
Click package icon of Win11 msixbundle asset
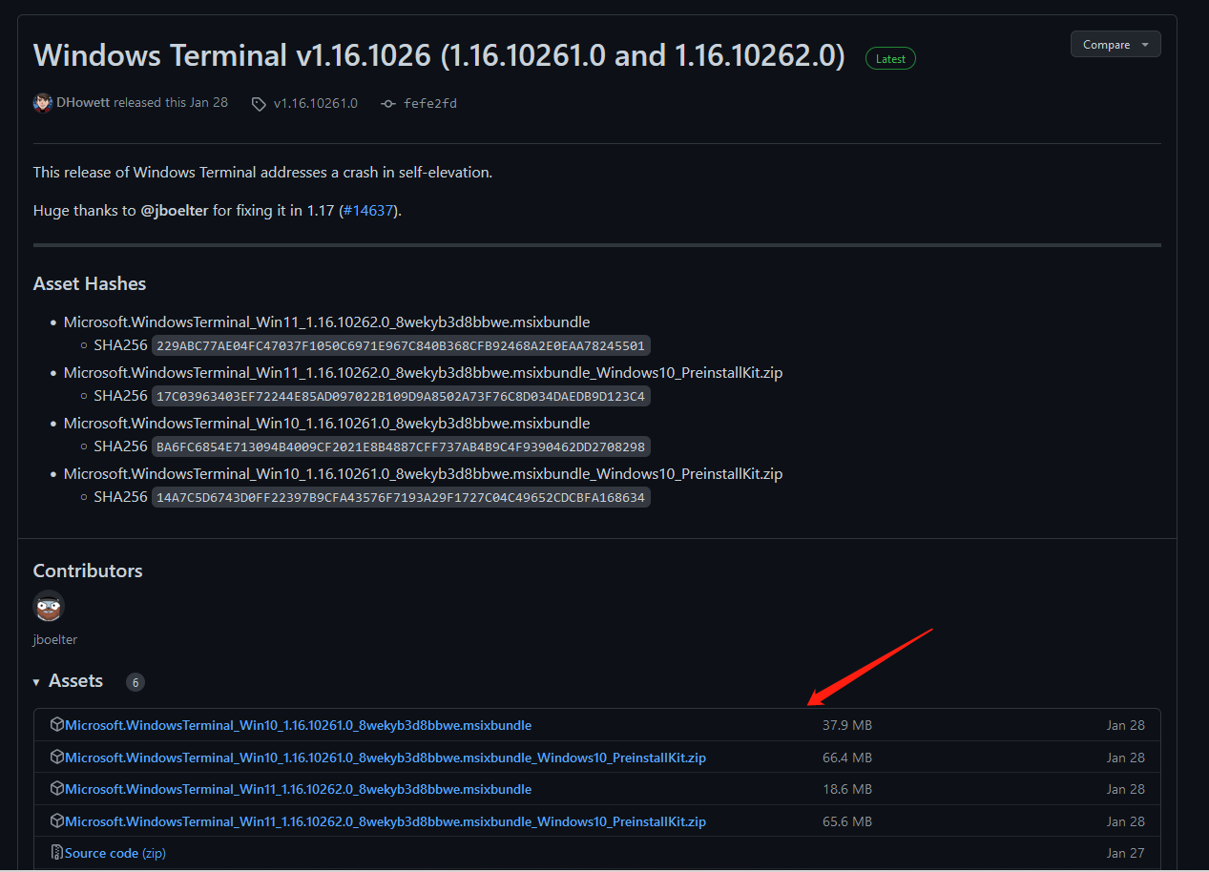[57, 789]
